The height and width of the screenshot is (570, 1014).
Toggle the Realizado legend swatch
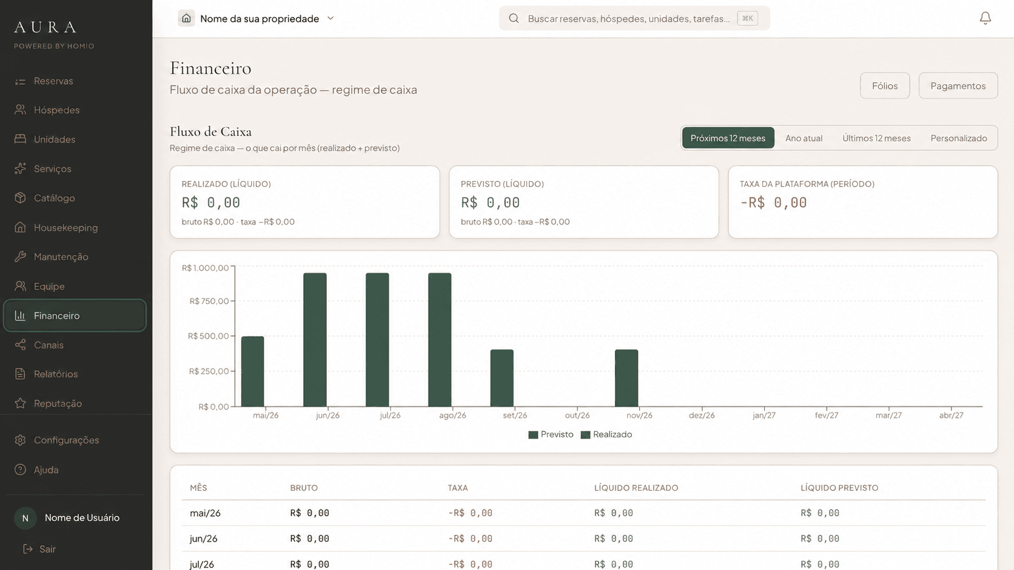pyautogui.click(x=585, y=435)
